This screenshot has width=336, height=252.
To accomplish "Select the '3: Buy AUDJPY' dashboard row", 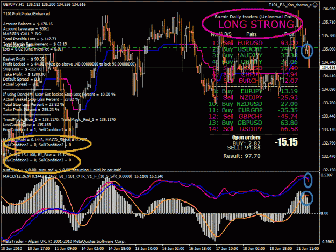I will pos(255,55).
